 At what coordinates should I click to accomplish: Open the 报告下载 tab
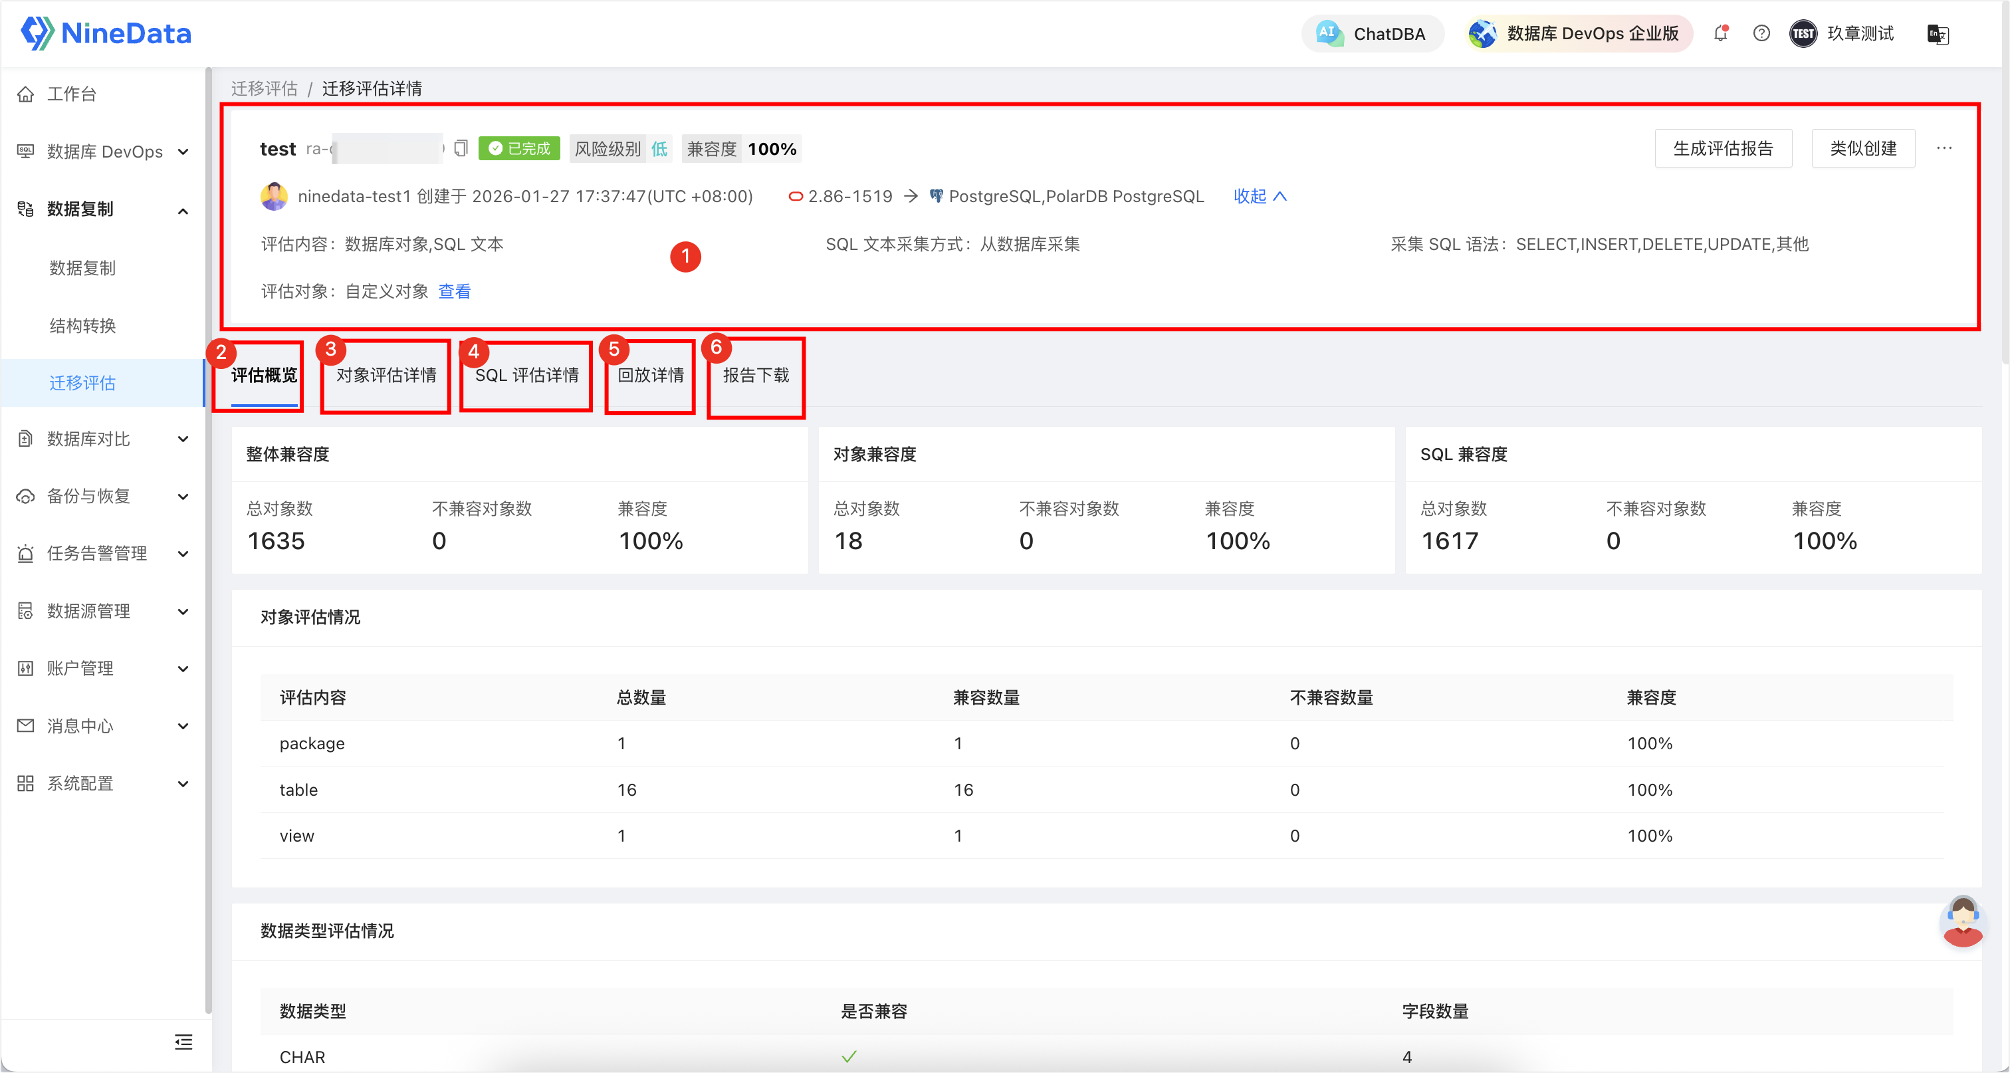755,376
